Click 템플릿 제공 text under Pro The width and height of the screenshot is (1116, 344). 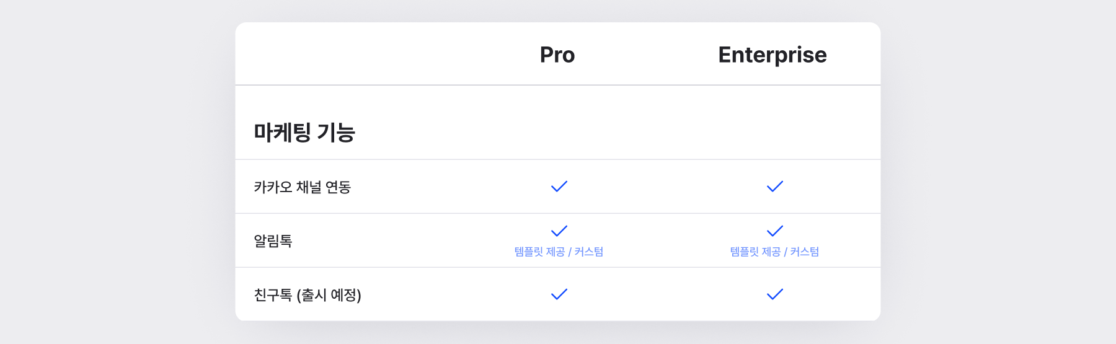pyautogui.click(x=539, y=252)
